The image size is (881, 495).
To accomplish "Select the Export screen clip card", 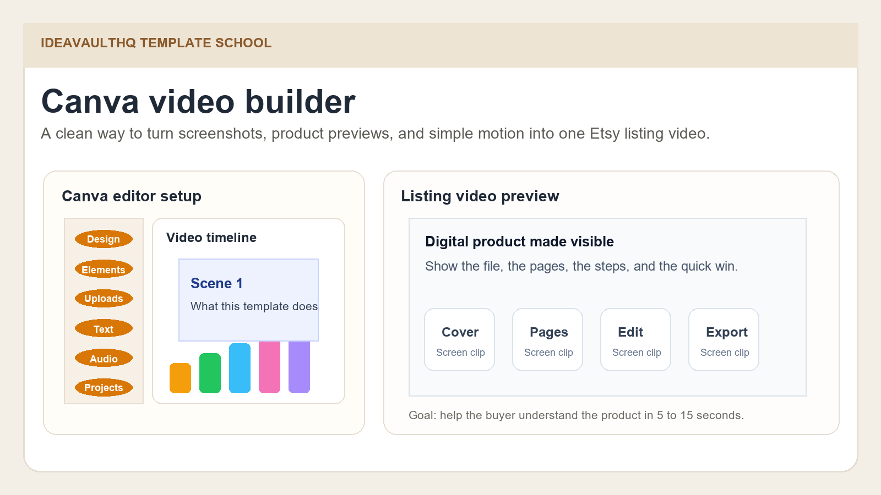I will (x=724, y=339).
